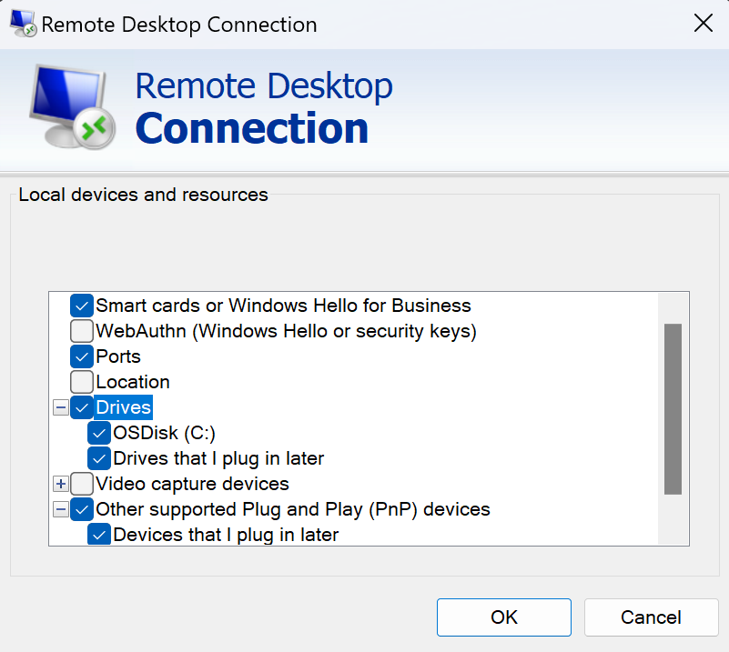Enable WebAuthn (Windows Hello or security keys)
This screenshot has height=652, width=729.
pos(82,331)
